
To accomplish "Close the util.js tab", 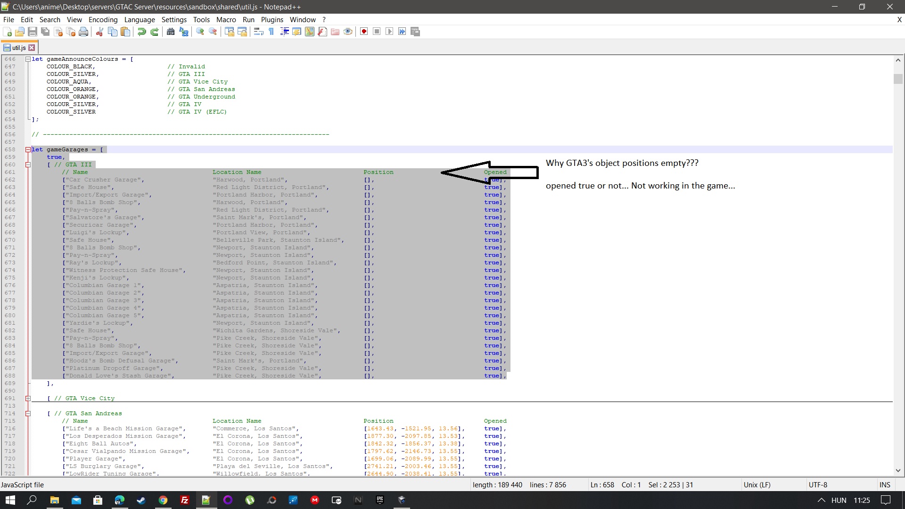I will 32,48.
